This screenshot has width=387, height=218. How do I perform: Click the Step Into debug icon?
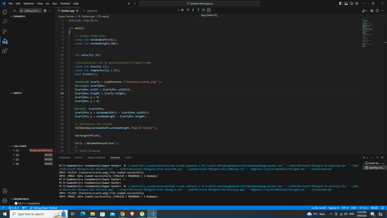pyautogui.click(x=193, y=10)
